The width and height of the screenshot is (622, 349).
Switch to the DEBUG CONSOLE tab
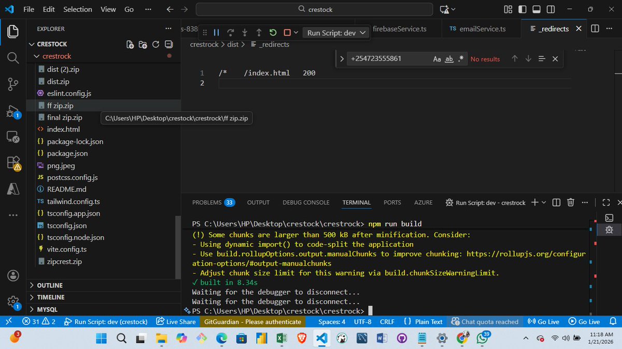pos(306,202)
